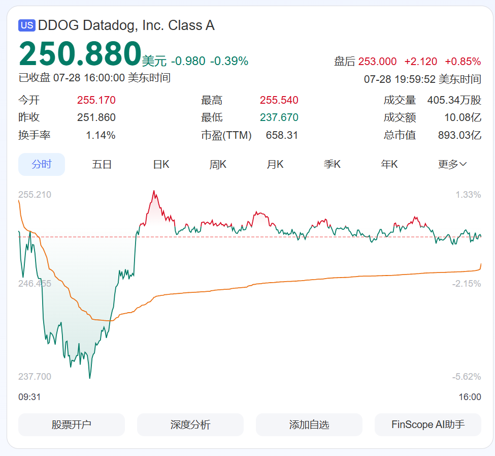The image size is (495, 456).
Task: Click the stock name DDOG Datadog, Inc. Class A
Action: (x=126, y=25)
